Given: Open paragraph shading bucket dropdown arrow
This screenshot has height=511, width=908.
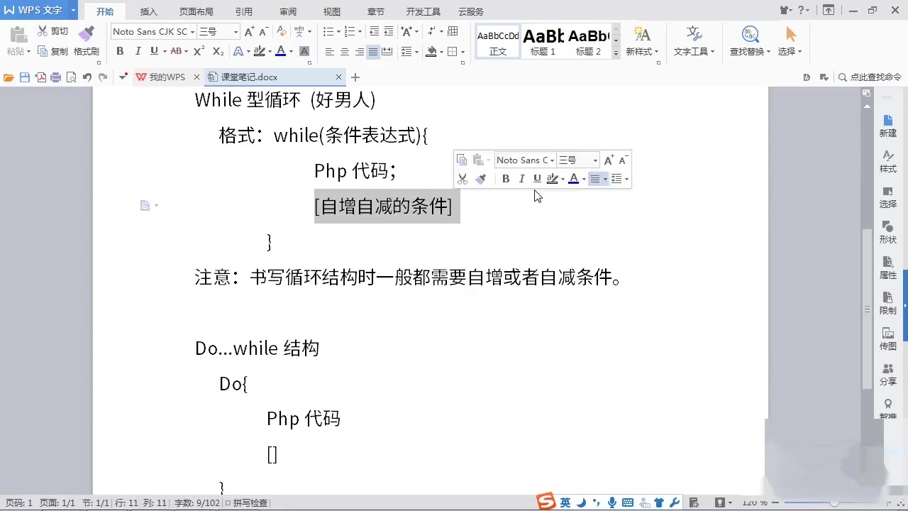Looking at the screenshot, I should click(441, 51).
